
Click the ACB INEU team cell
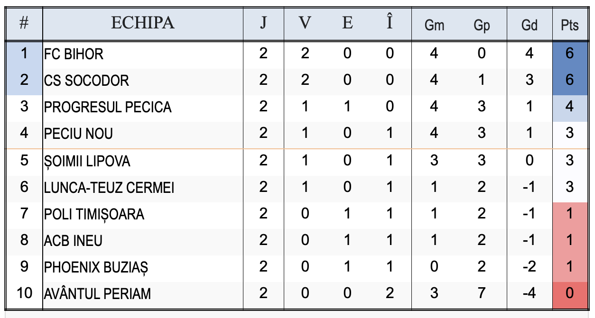tap(73, 241)
